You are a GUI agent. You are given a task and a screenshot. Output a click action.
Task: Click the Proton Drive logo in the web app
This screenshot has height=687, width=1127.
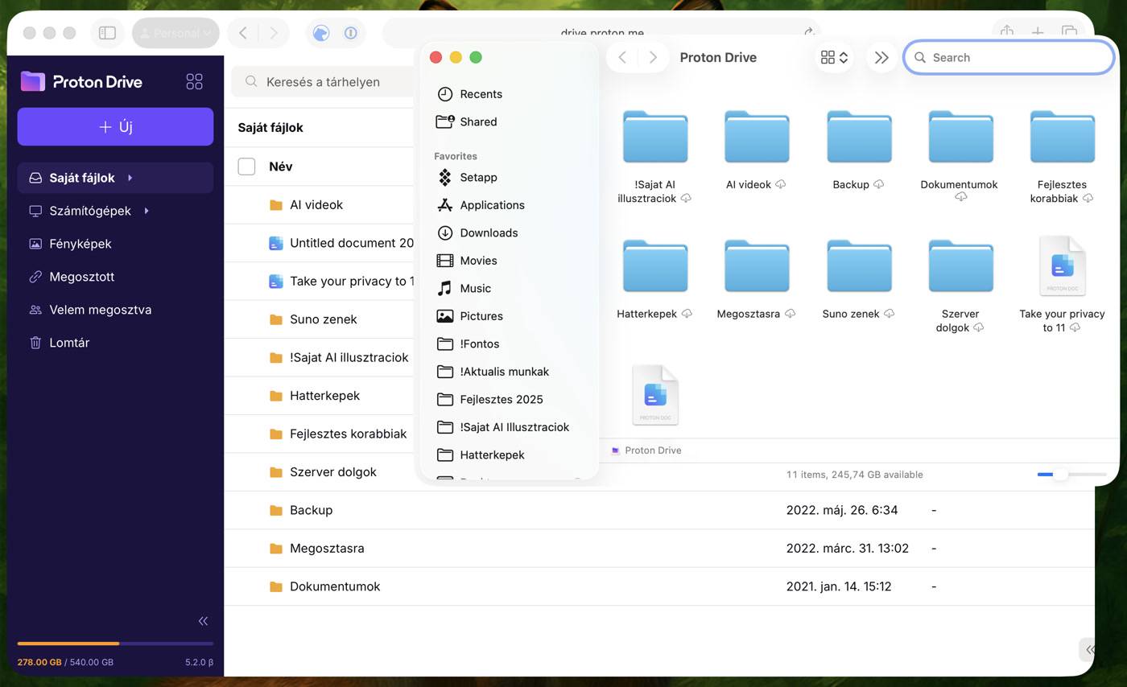[x=81, y=81]
